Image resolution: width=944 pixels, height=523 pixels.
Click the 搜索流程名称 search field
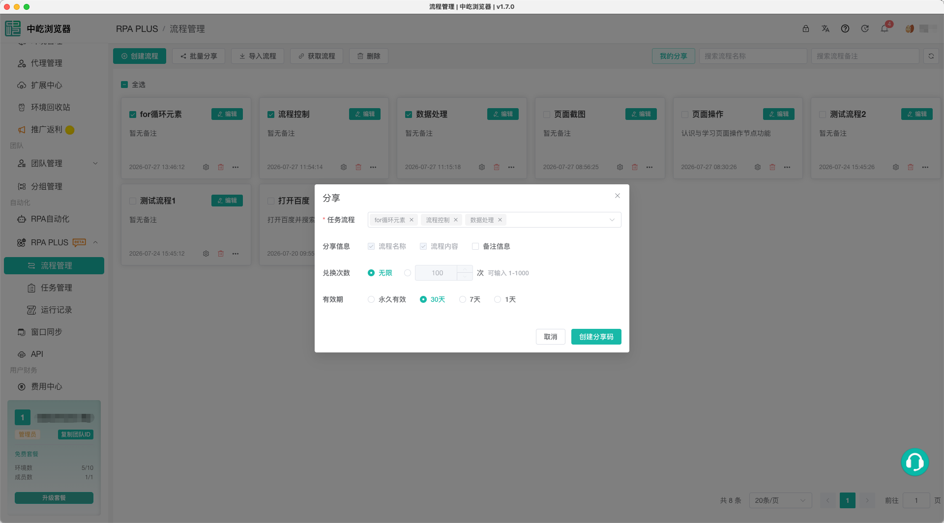(x=753, y=56)
